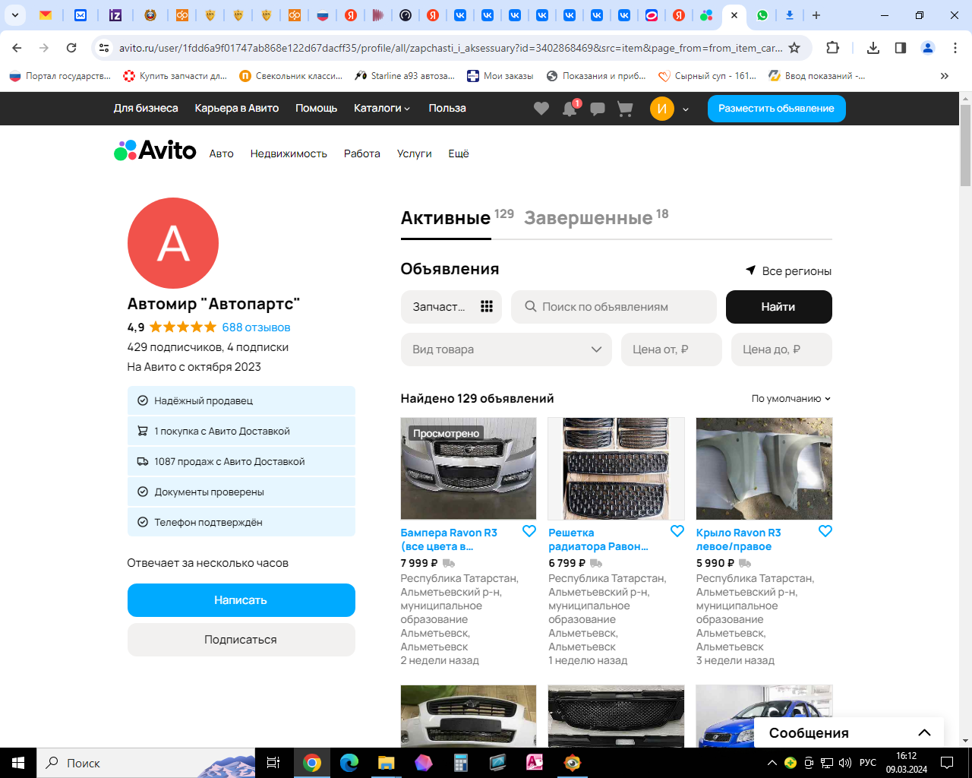Viewport: 972px width, 778px height.
Task: Add Решетка радиатора Равон to favorites
Action: 677,531
